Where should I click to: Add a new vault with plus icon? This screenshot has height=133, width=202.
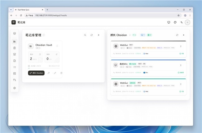click(x=99, y=35)
